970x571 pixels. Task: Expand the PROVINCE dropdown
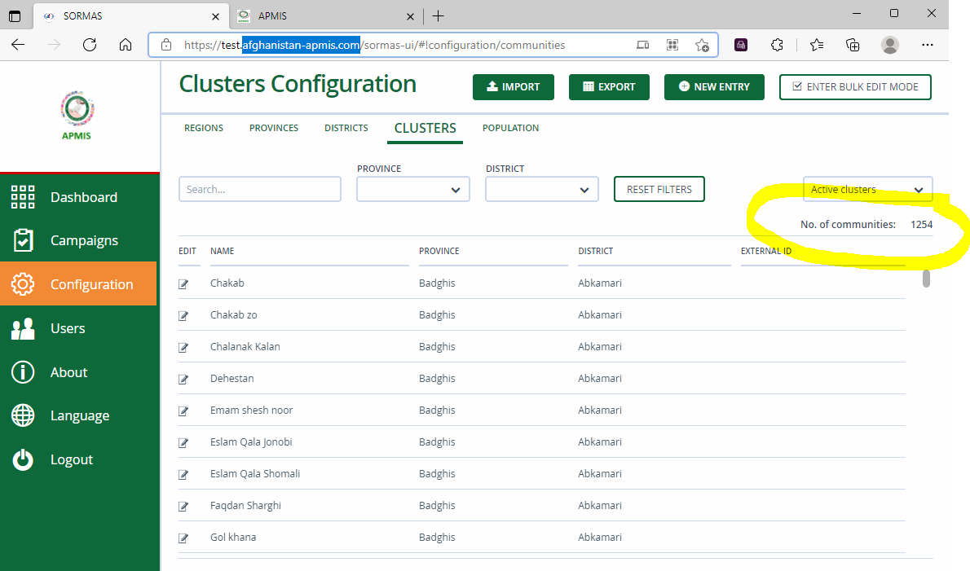(x=412, y=189)
